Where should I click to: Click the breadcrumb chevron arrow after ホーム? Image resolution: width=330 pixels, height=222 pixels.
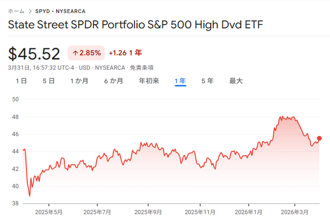30,11
